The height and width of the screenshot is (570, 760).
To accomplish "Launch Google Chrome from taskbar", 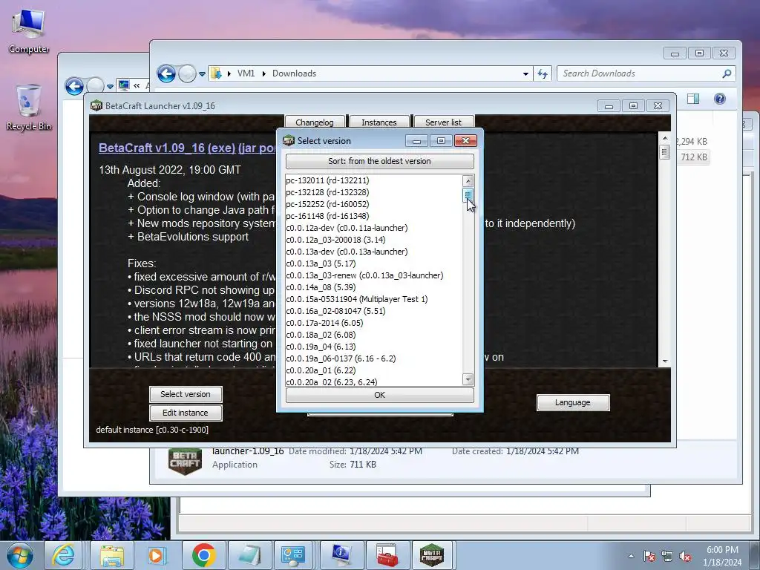I will tap(203, 555).
